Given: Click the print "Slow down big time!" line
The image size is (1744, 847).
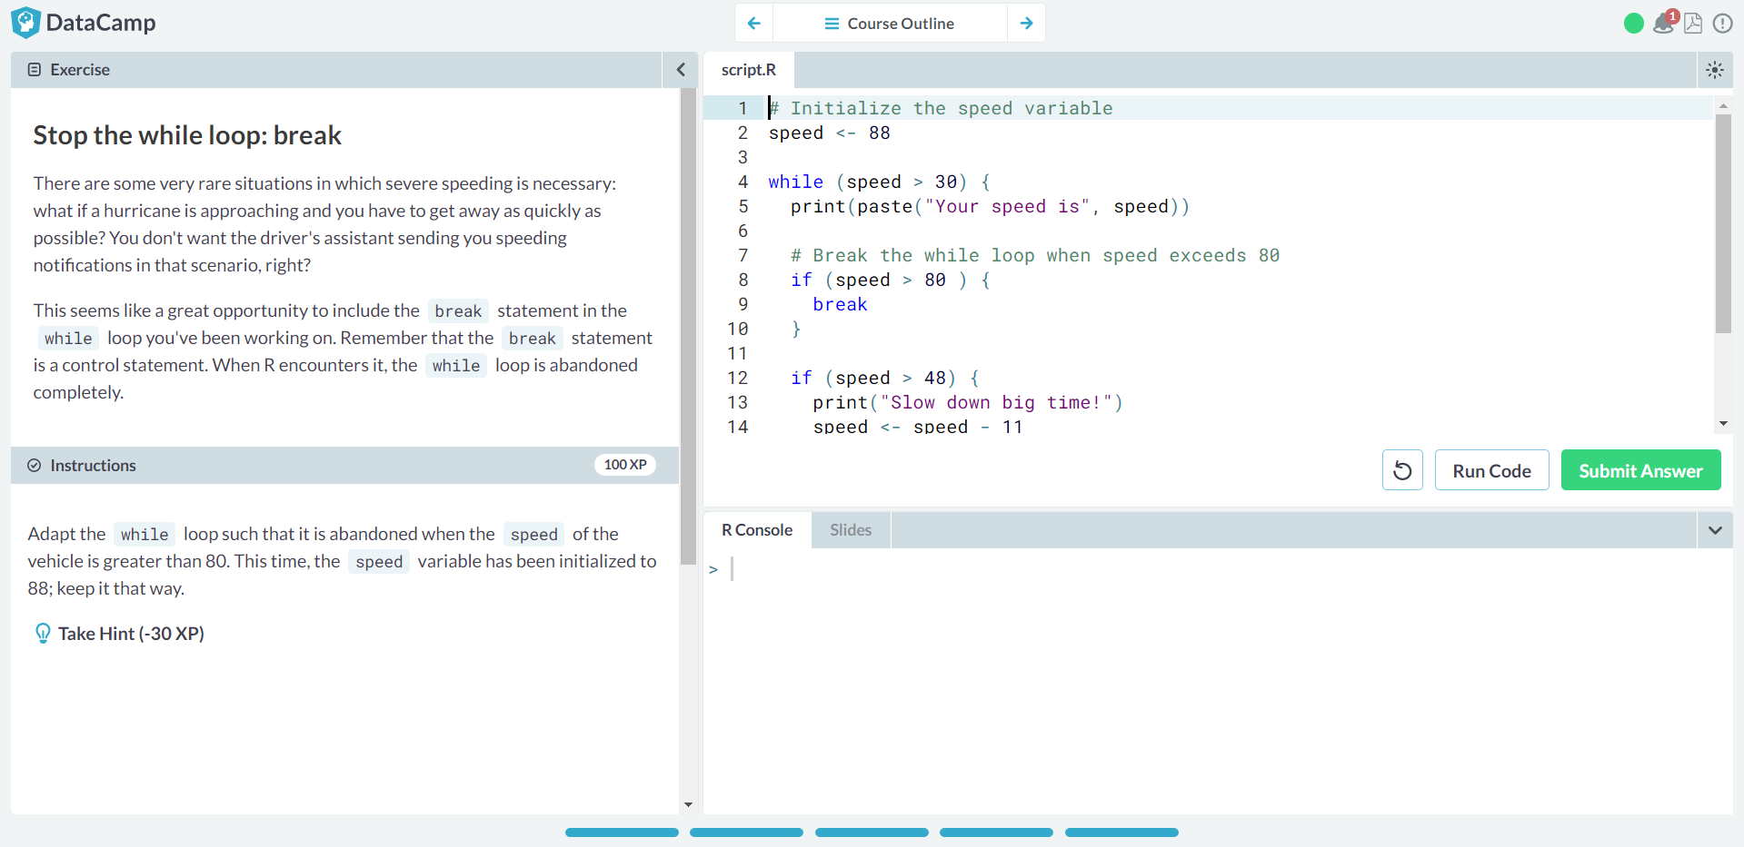Looking at the screenshot, I should [968, 402].
